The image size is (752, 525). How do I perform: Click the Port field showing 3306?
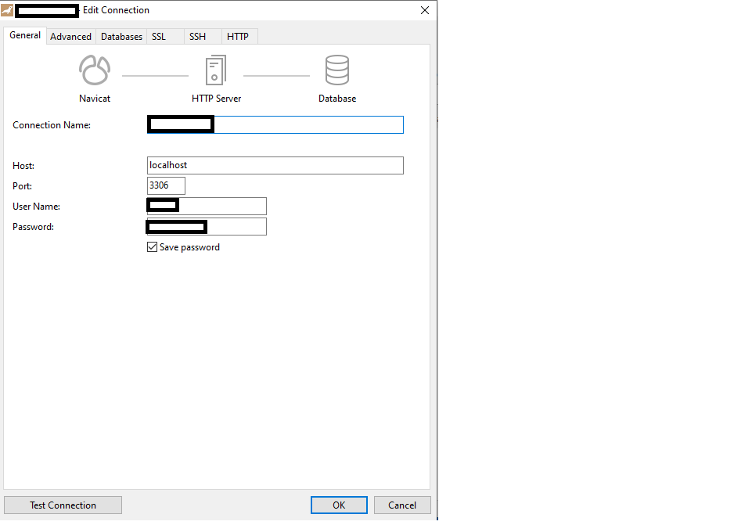coord(166,185)
